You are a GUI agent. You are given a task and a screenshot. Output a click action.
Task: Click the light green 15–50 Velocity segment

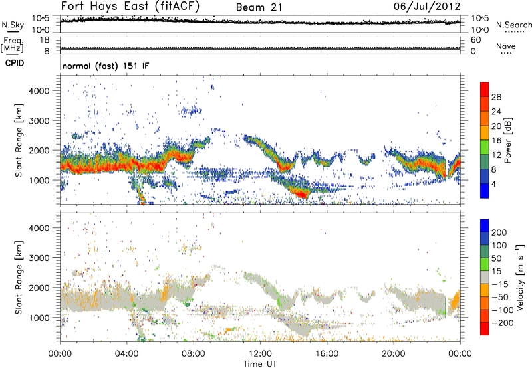pos(485,264)
